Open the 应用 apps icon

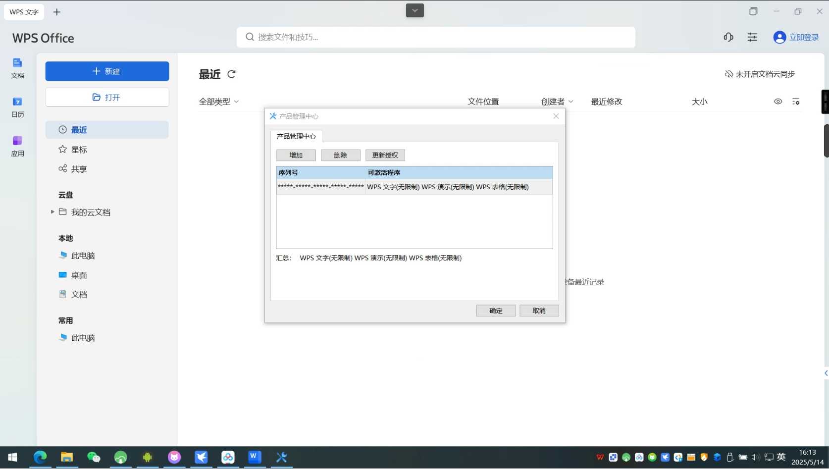[x=17, y=146]
